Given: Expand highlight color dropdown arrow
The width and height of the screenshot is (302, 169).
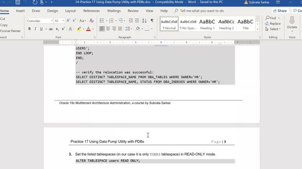Looking at the screenshot, I should [x=84, y=29].
